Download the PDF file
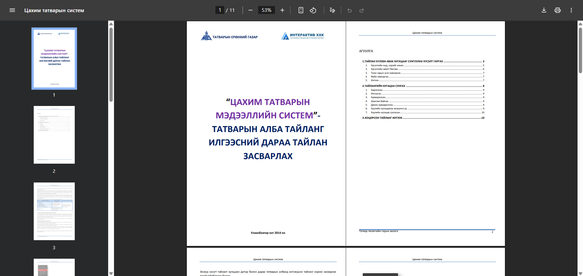The width and height of the screenshot is (583, 276). [544, 10]
